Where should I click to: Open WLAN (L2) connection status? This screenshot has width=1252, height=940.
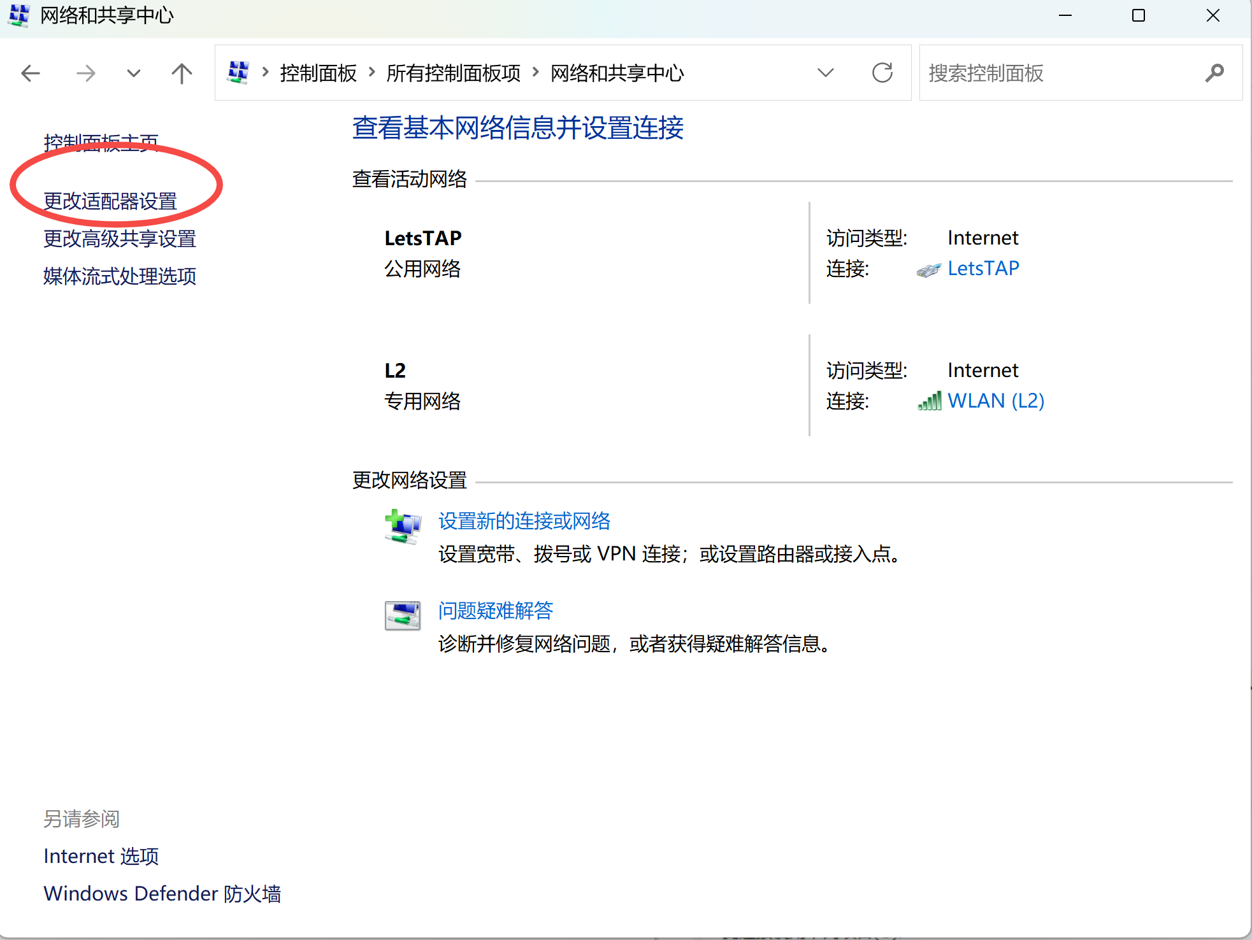pyautogui.click(x=995, y=401)
